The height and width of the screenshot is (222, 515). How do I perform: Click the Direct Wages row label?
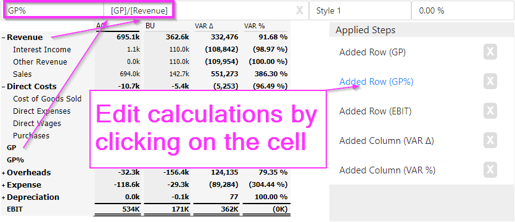coord(37,124)
